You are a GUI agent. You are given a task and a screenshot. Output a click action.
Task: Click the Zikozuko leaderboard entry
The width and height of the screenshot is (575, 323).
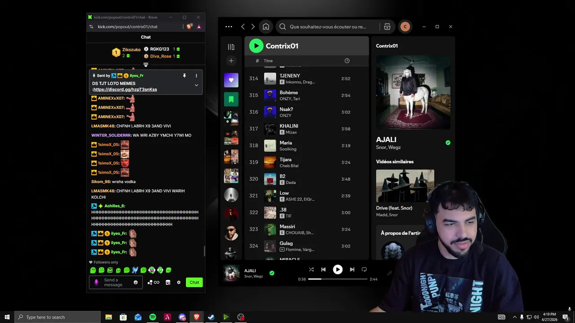point(126,52)
